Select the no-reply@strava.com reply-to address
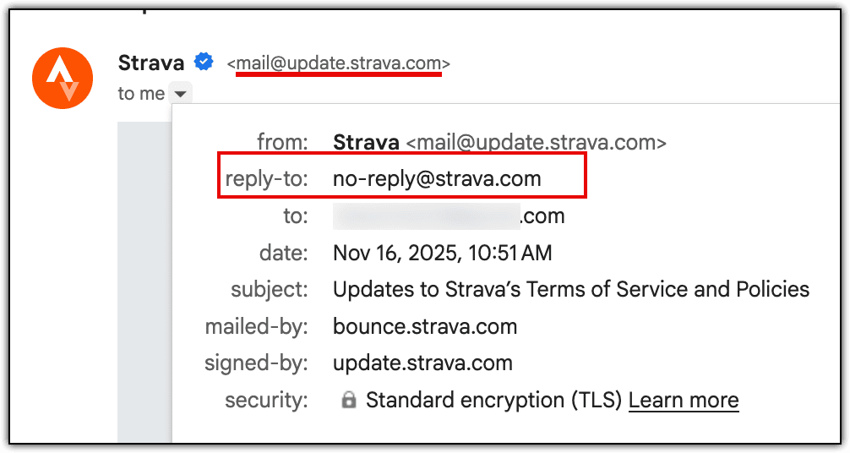This screenshot has height=453, width=850. click(x=437, y=179)
